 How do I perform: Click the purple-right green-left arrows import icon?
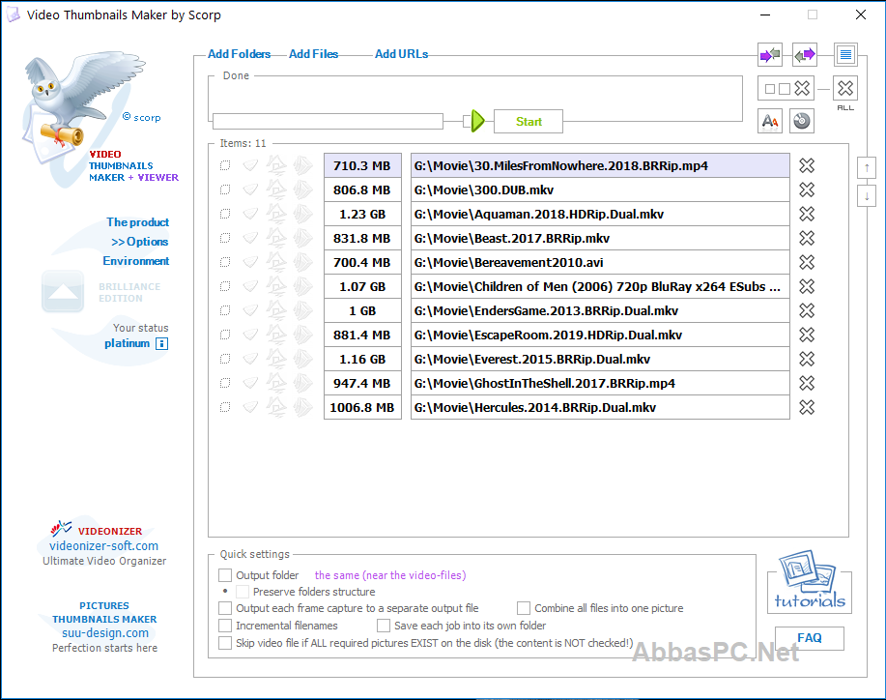pos(770,55)
